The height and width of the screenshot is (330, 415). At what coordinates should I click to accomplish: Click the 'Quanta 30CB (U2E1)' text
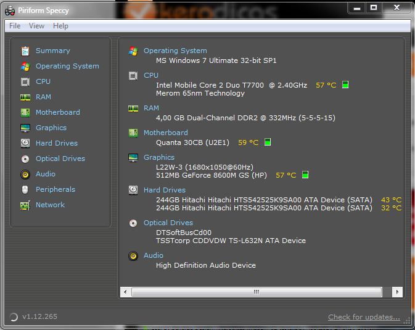tap(192, 142)
